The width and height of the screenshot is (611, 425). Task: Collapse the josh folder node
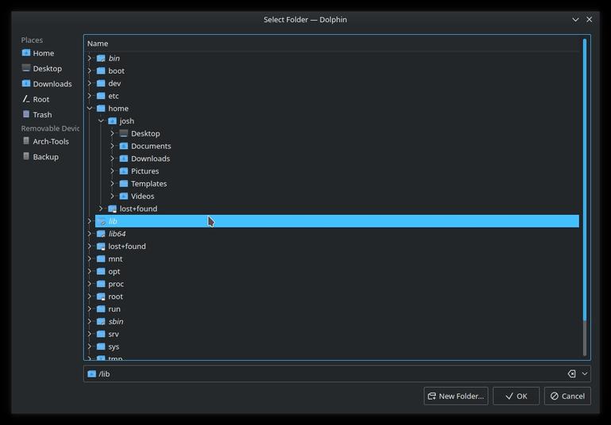(x=101, y=121)
